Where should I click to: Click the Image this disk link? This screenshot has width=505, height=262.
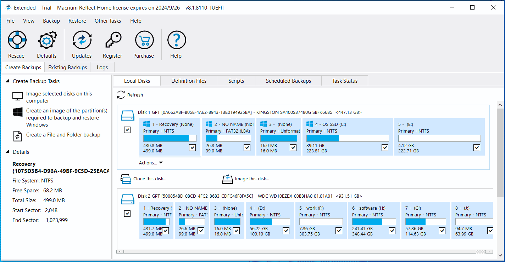click(x=252, y=179)
